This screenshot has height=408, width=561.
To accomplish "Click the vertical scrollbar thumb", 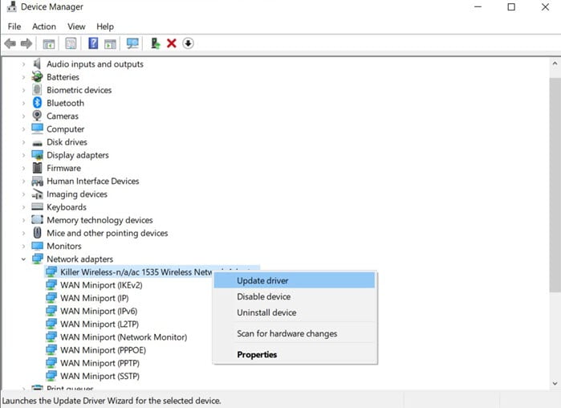I will point(555,185).
